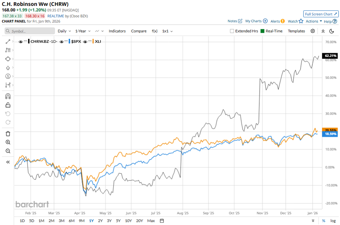Image resolution: width=340 pixels, height=225 pixels.
Task: Open the date range calendar icon
Action: coord(162,221)
